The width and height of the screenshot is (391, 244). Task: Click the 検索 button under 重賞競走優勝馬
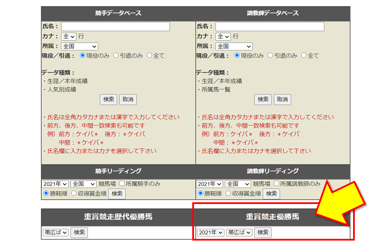(x=263, y=232)
